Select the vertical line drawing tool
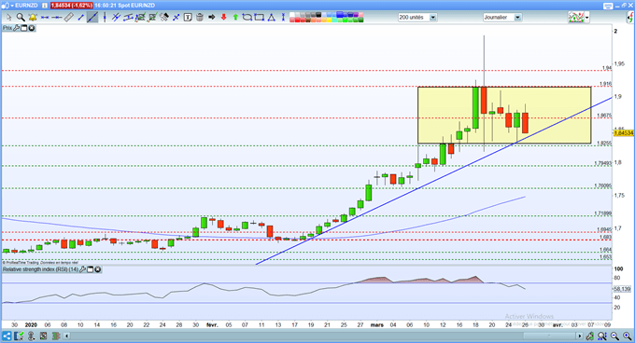The width and height of the screenshot is (635, 343). (105, 18)
